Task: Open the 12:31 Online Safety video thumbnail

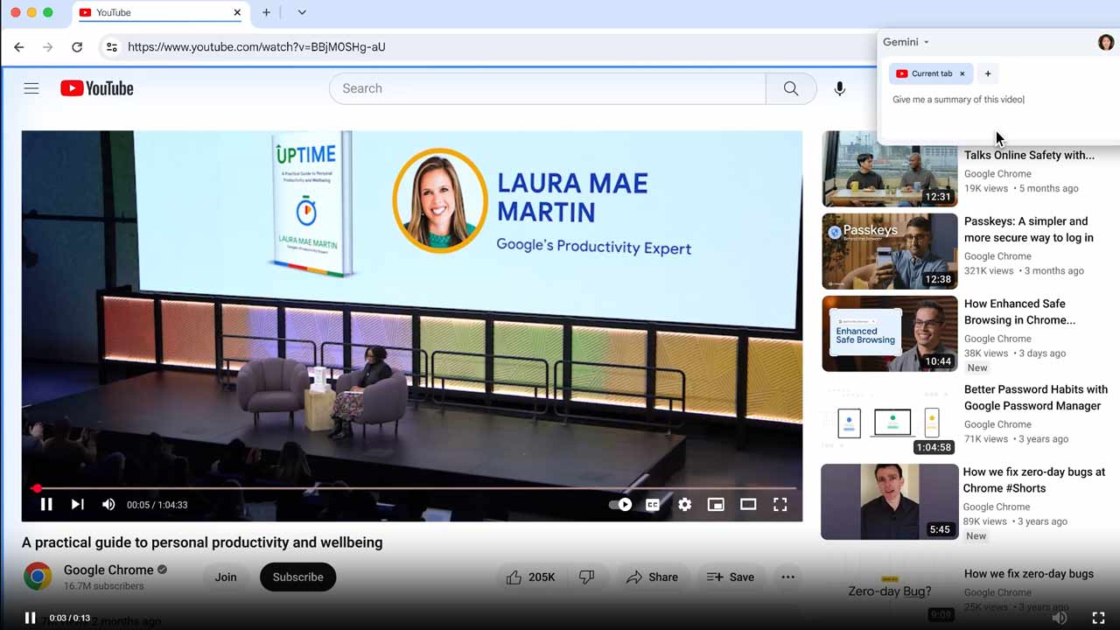Action: (890, 169)
